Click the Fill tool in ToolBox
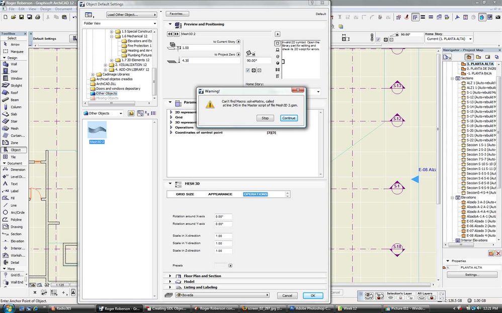 [13, 198]
